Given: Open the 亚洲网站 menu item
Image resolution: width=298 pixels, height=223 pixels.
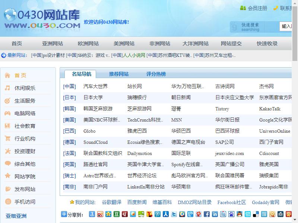Looking at the screenshot, I should pos(53,43).
